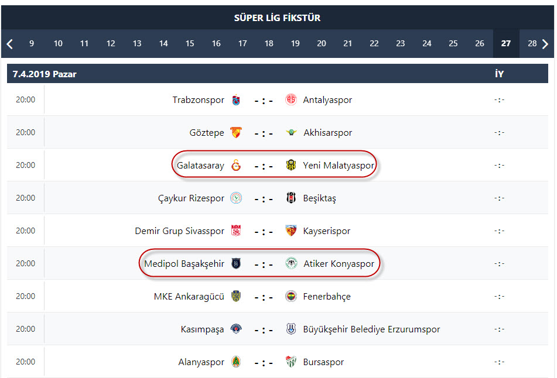
Task: Click Büyükşehir Belediye Erzurumspor team name
Action: (x=371, y=329)
